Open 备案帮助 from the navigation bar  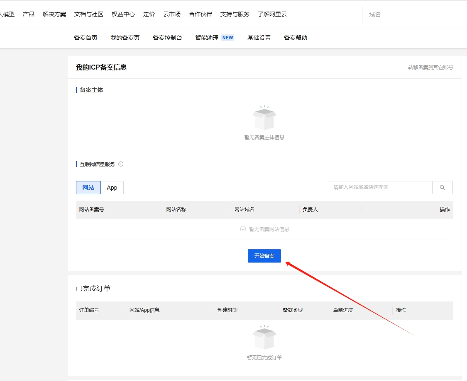295,37
